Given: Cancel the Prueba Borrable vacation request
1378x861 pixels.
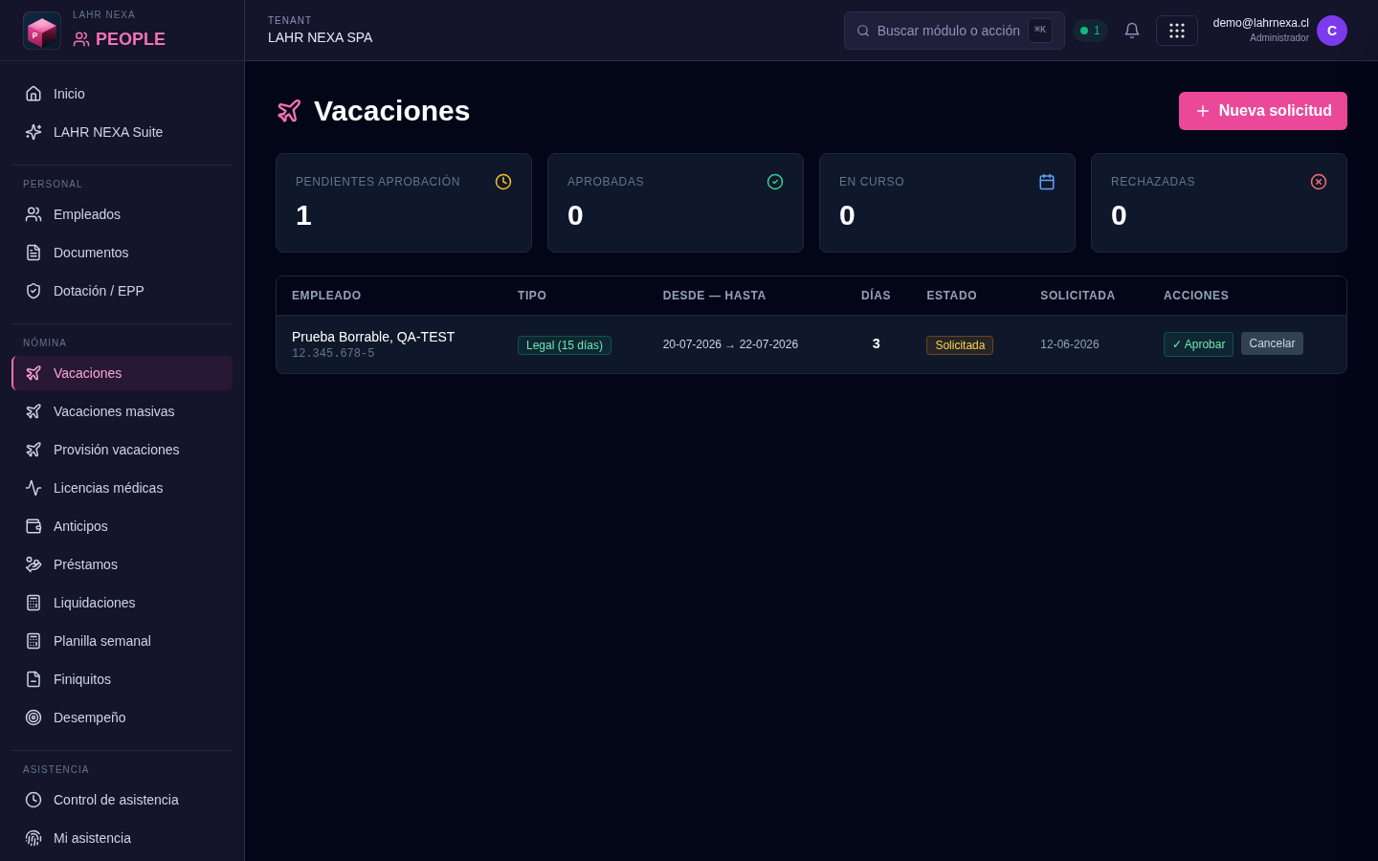Looking at the screenshot, I should (x=1272, y=343).
